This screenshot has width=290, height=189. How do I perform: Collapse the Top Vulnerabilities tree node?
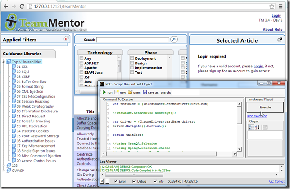pyautogui.click(x=4, y=62)
